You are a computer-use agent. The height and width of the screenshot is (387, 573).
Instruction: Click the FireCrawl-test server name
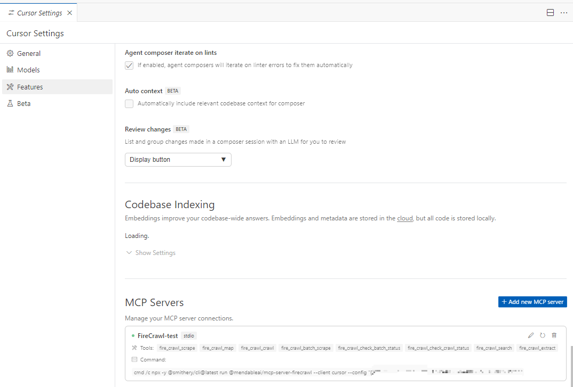point(157,335)
